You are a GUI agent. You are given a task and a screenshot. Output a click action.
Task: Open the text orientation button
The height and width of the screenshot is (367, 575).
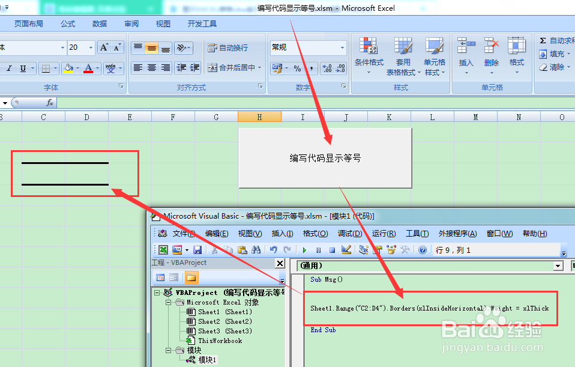click(184, 47)
